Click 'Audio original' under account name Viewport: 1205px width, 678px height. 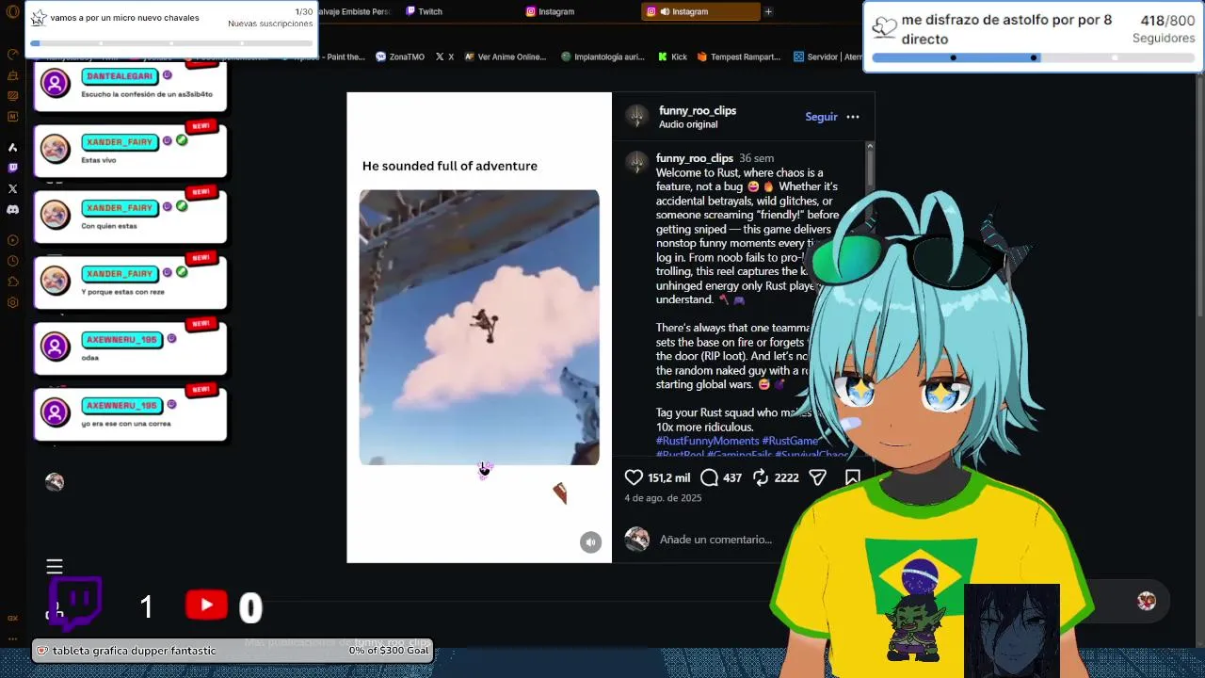click(x=688, y=124)
